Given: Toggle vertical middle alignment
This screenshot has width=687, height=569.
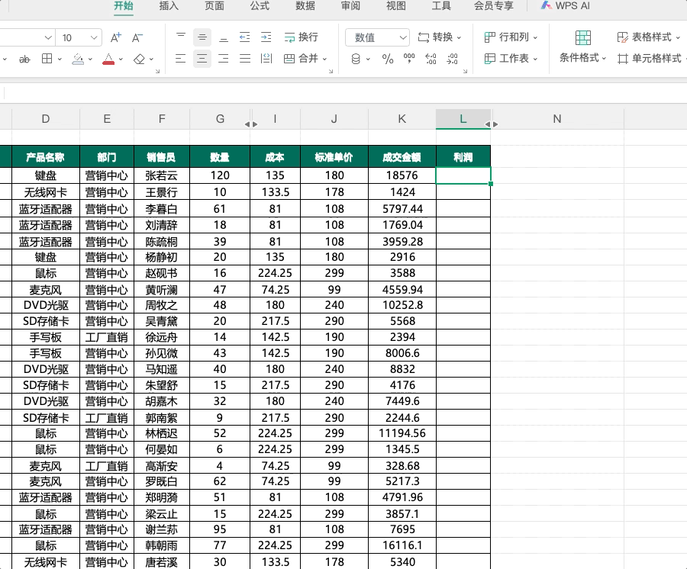Looking at the screenshot, I should pyautogui.click(x=202, y=37).
